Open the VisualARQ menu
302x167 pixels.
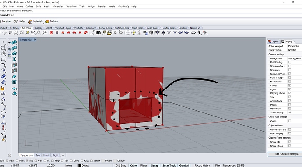point(123,7)
